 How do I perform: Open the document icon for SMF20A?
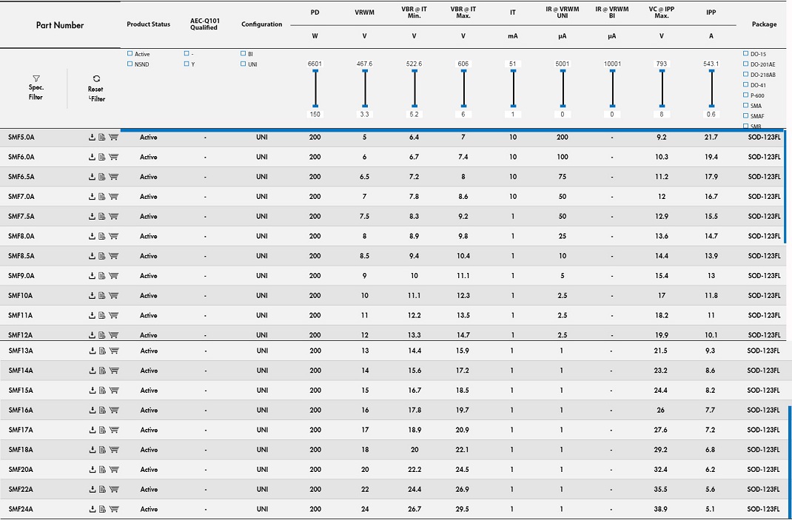102,470
